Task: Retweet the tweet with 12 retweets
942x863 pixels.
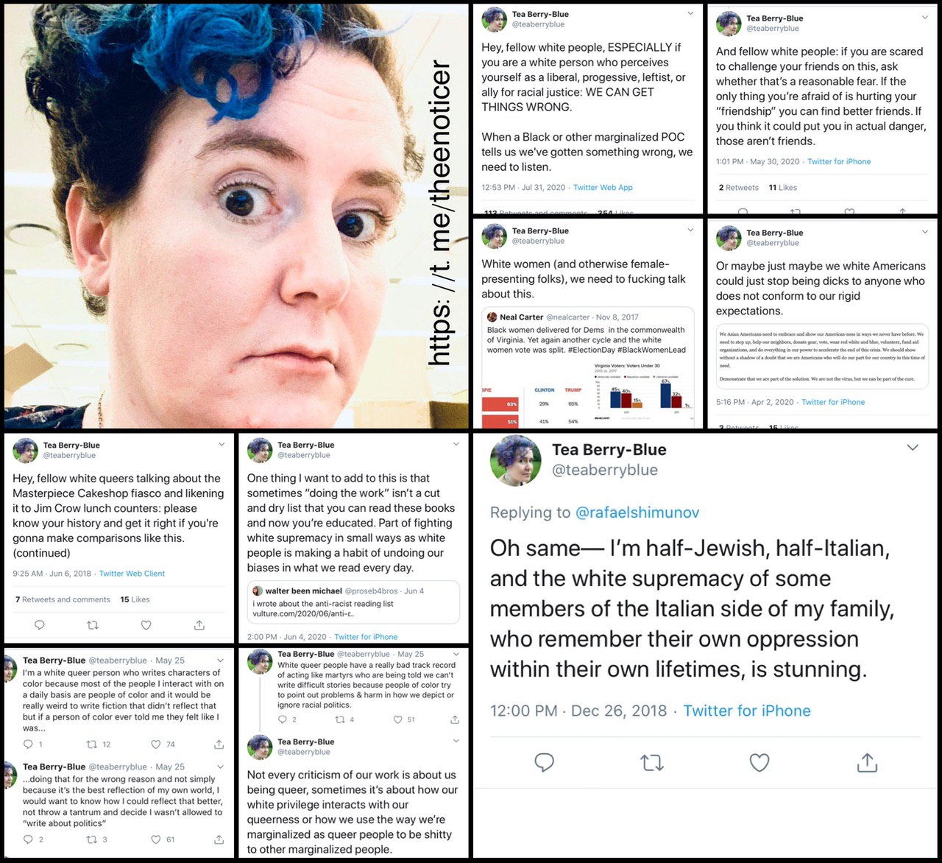Action: point(92,744)
